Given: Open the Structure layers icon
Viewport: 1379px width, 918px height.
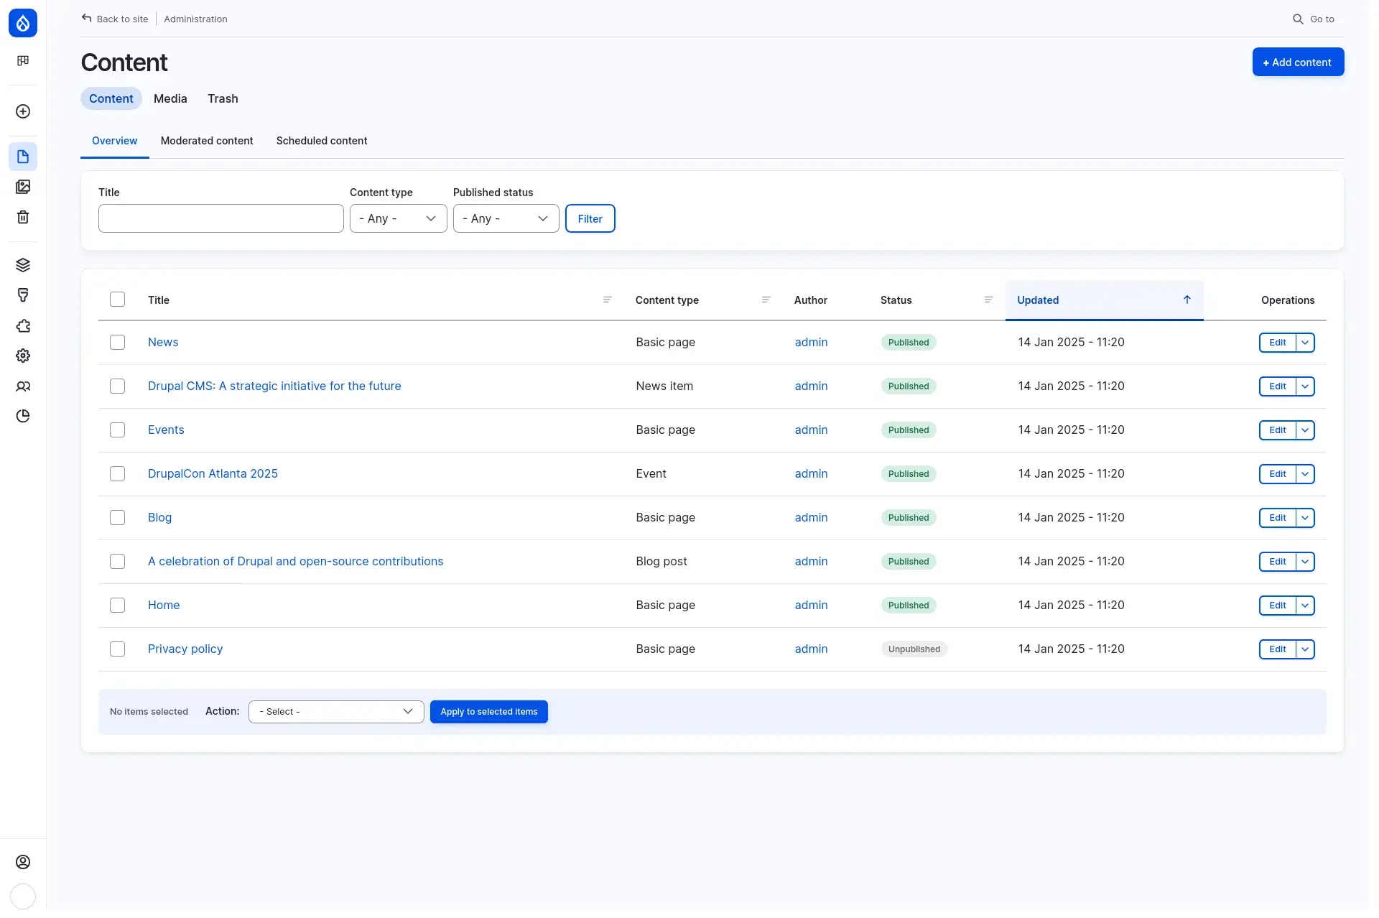Looking at the screenshot, I should click(23, 264).
